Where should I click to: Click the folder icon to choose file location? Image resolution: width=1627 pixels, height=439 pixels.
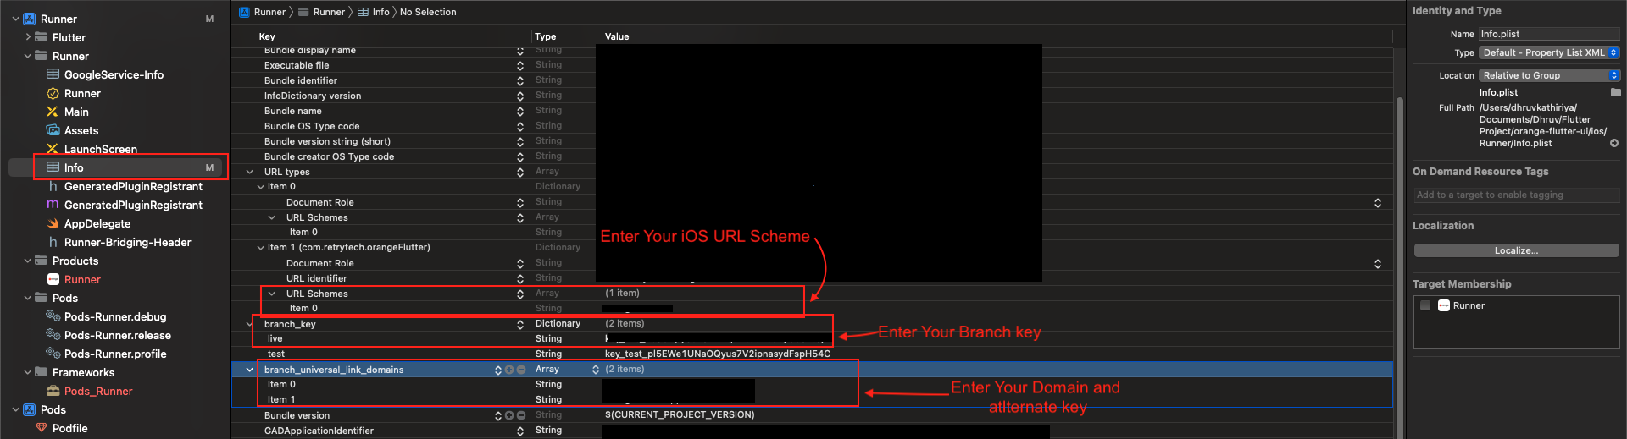pos(1615,92)
